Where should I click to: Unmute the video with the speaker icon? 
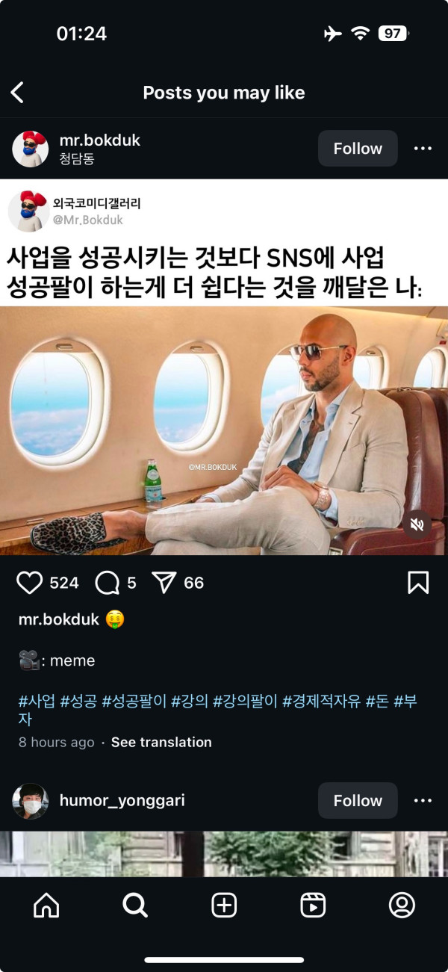417,524
